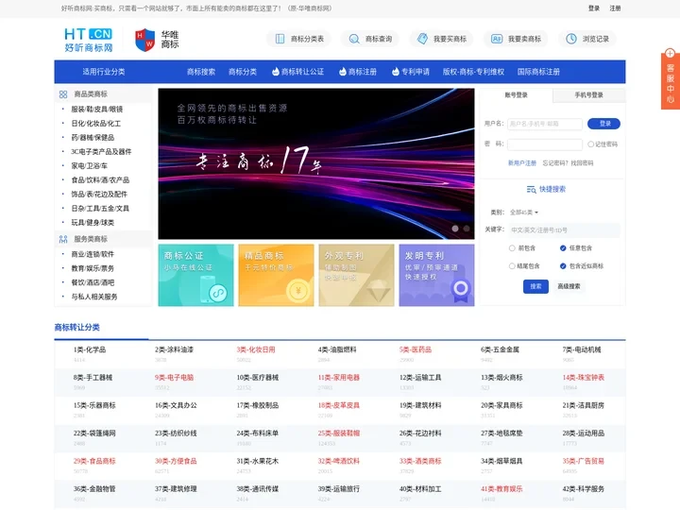Click the 服务类商标 people icon
The image size is (680, 510).
coord(63,239)
